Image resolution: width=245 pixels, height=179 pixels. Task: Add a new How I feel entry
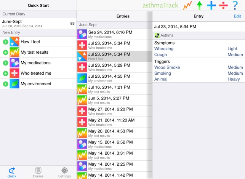point(5,42)
